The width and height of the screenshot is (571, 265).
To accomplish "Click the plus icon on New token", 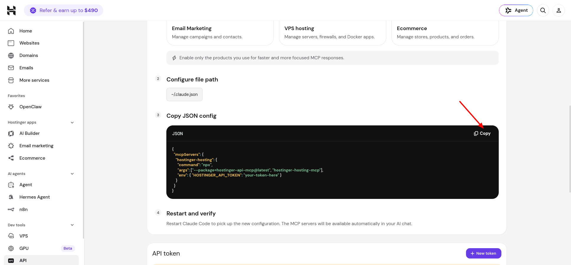I will click(x=472, y=253).
